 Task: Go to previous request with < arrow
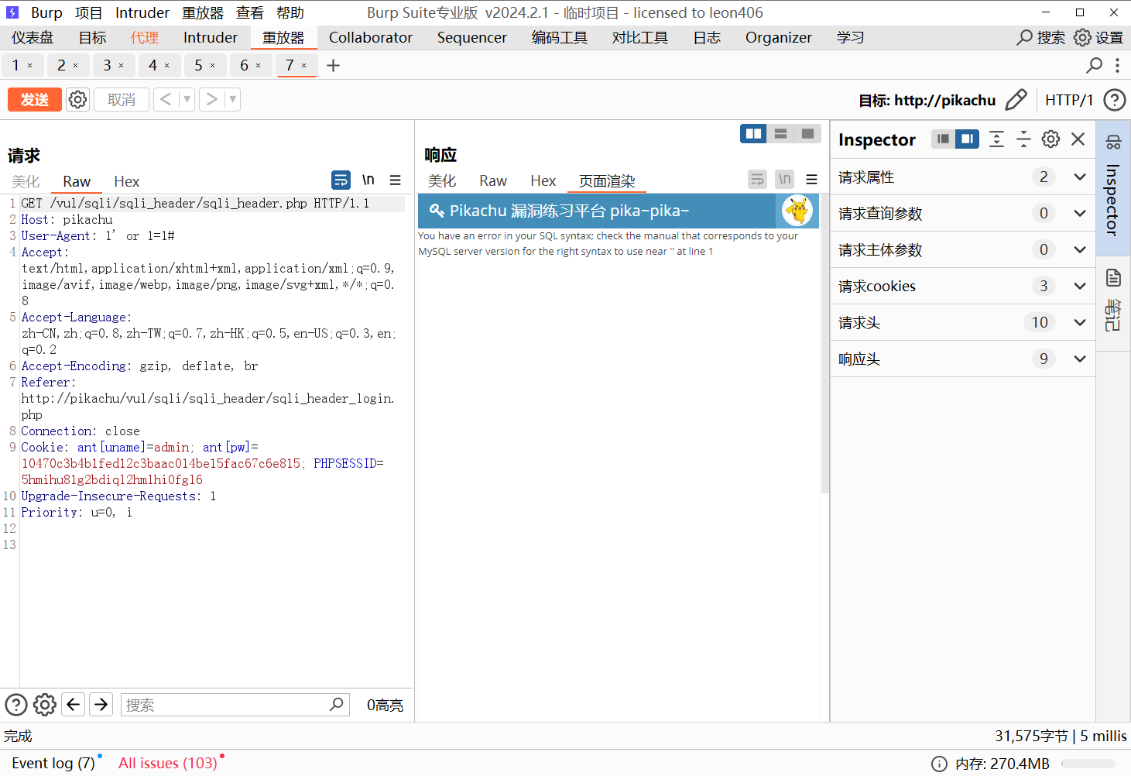point(166,99)
